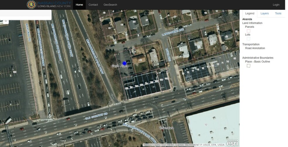Click the Esri logo on the map
The width and height of the screenshot is (288, 147).
232,143
